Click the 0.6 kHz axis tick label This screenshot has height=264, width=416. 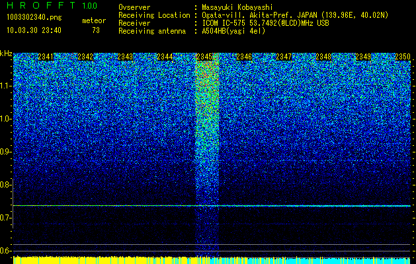point(5,251)
